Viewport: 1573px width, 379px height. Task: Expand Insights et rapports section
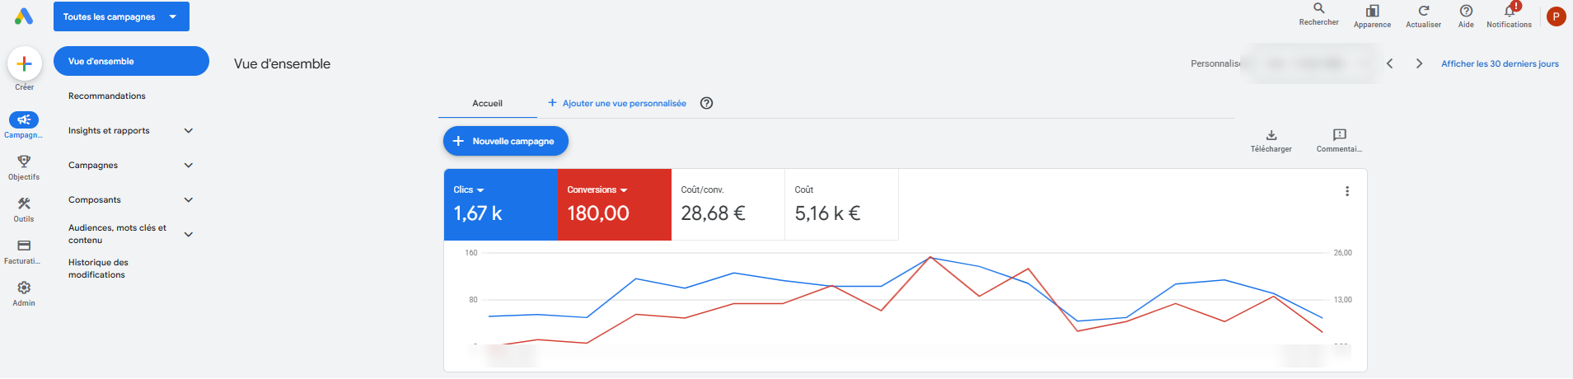tap(189, 130)
